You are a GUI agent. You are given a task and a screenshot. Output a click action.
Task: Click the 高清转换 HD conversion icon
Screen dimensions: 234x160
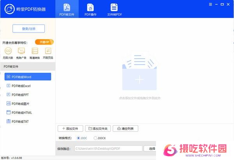(35, 51)
